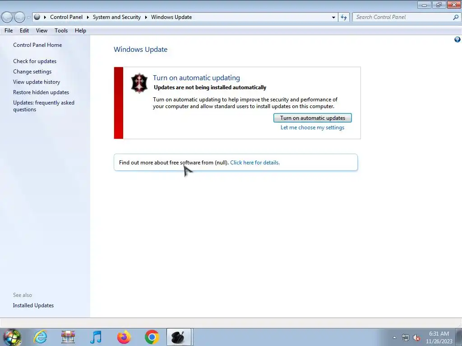This screenshot has width=462, height=346.
Task: Click Restore hidden updates
Action: pos(41,92)
